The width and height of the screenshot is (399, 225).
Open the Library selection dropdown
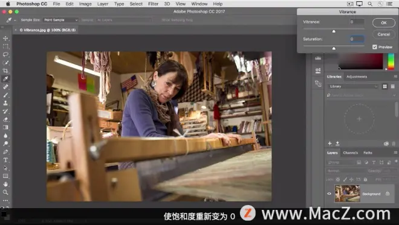pyautogui.click(x=353, y=86)
